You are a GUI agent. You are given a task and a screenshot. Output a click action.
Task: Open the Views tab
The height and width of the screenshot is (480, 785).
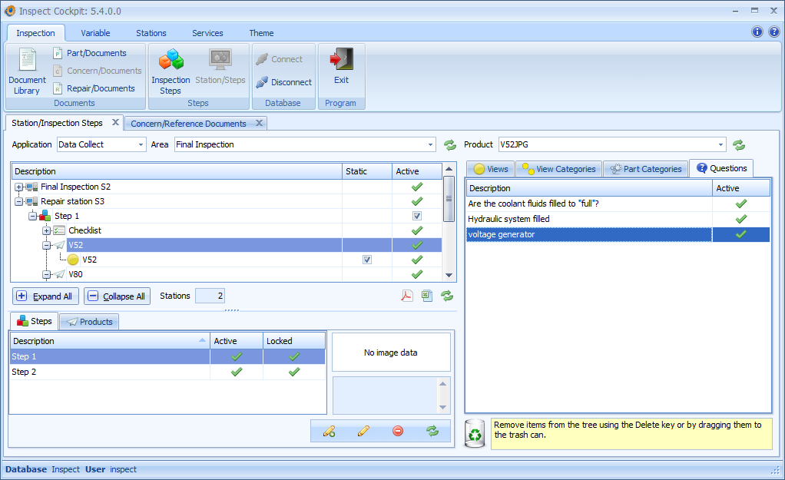click(x=491, y=169)
